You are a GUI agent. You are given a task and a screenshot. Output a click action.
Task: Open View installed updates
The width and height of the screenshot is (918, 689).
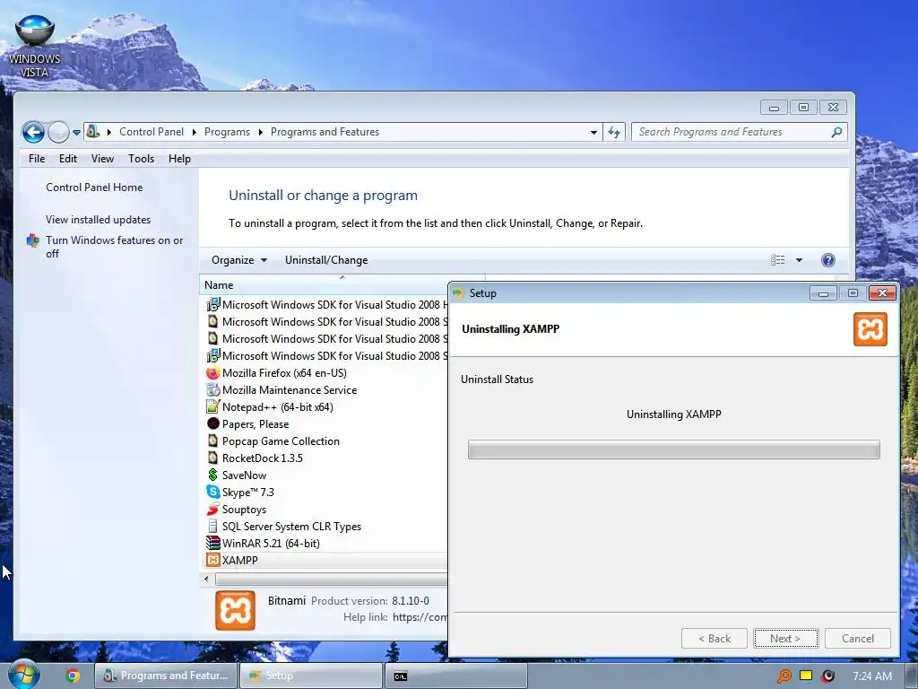(99, 220)
